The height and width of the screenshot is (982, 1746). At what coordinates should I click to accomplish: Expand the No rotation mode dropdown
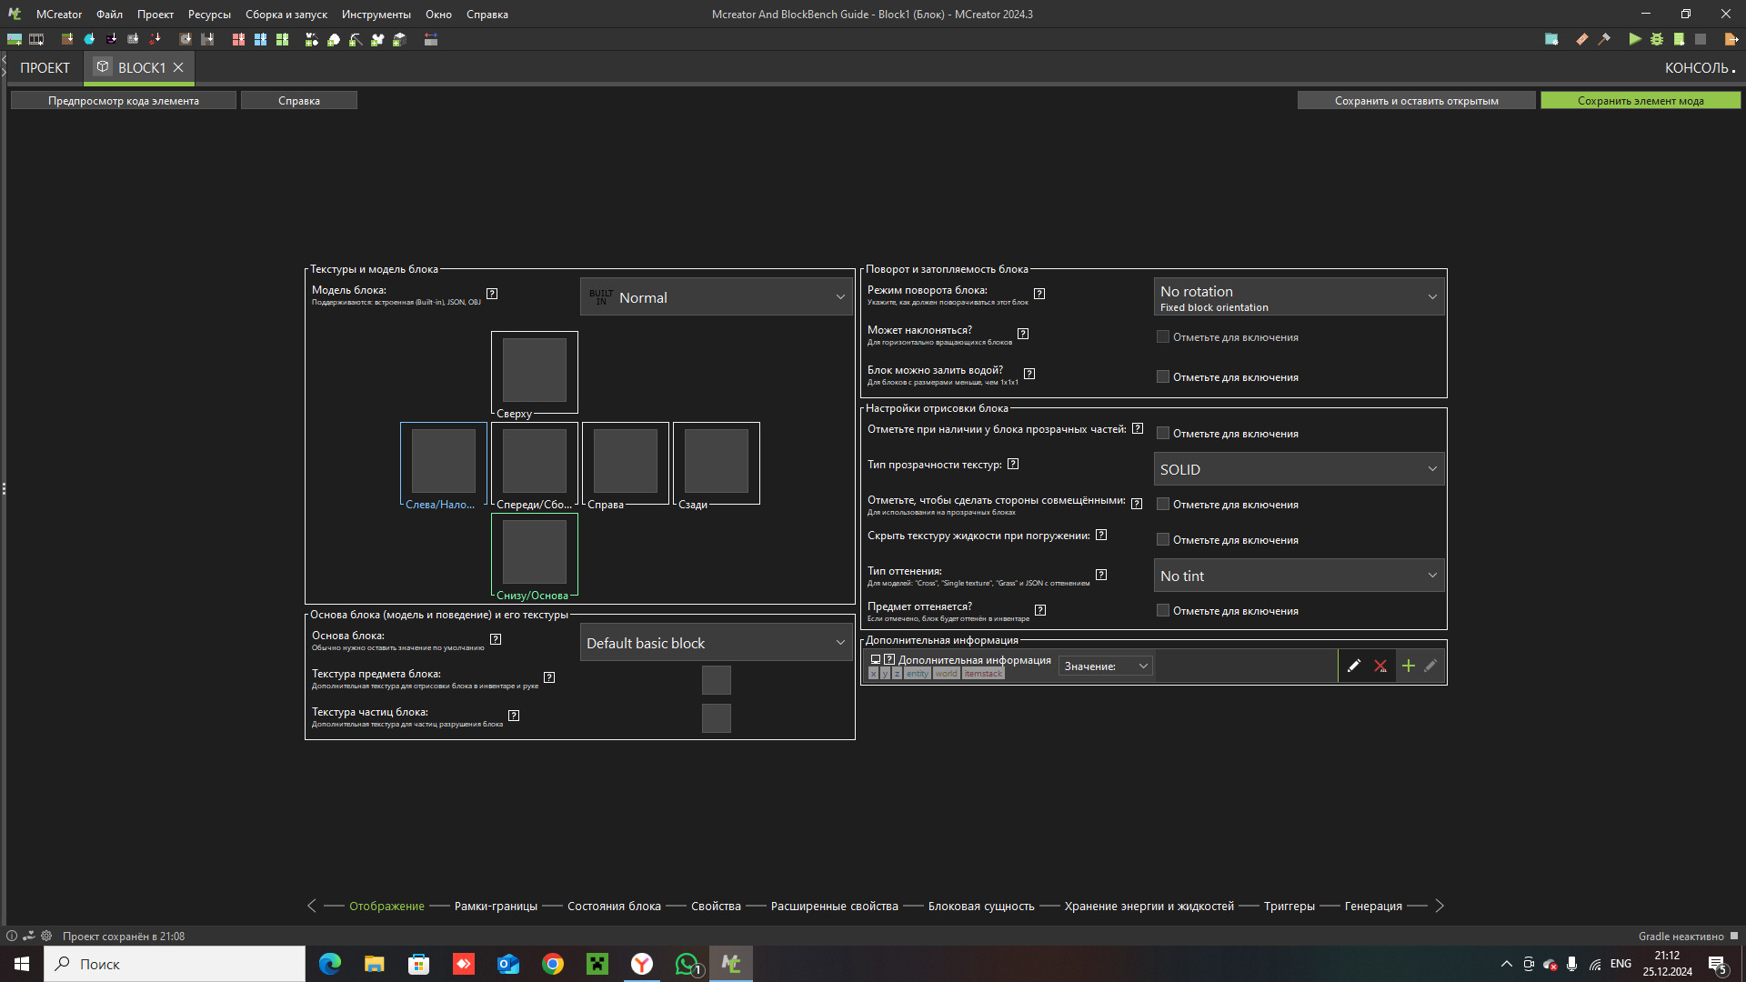(x=1298, y=297)
